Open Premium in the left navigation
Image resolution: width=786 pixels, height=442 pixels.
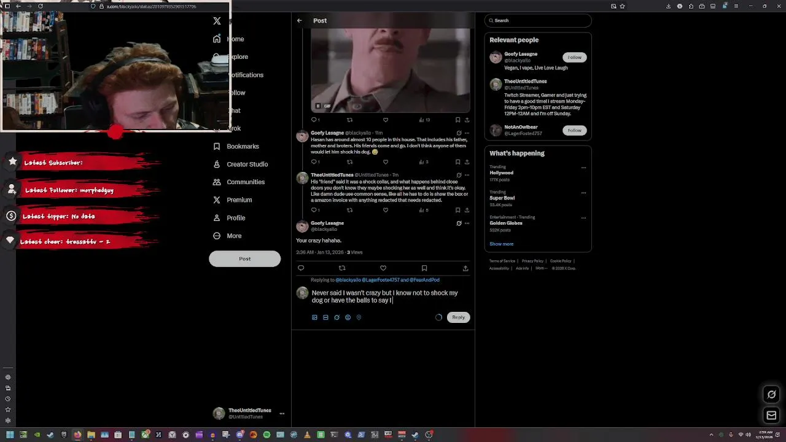pyautogui.click(x=232, y=200)
